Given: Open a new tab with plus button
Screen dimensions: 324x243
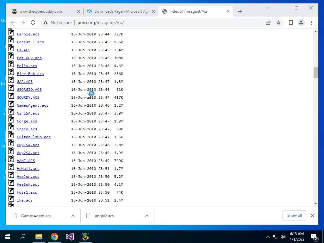Looking at the screenshot, I should pos(240,11).
